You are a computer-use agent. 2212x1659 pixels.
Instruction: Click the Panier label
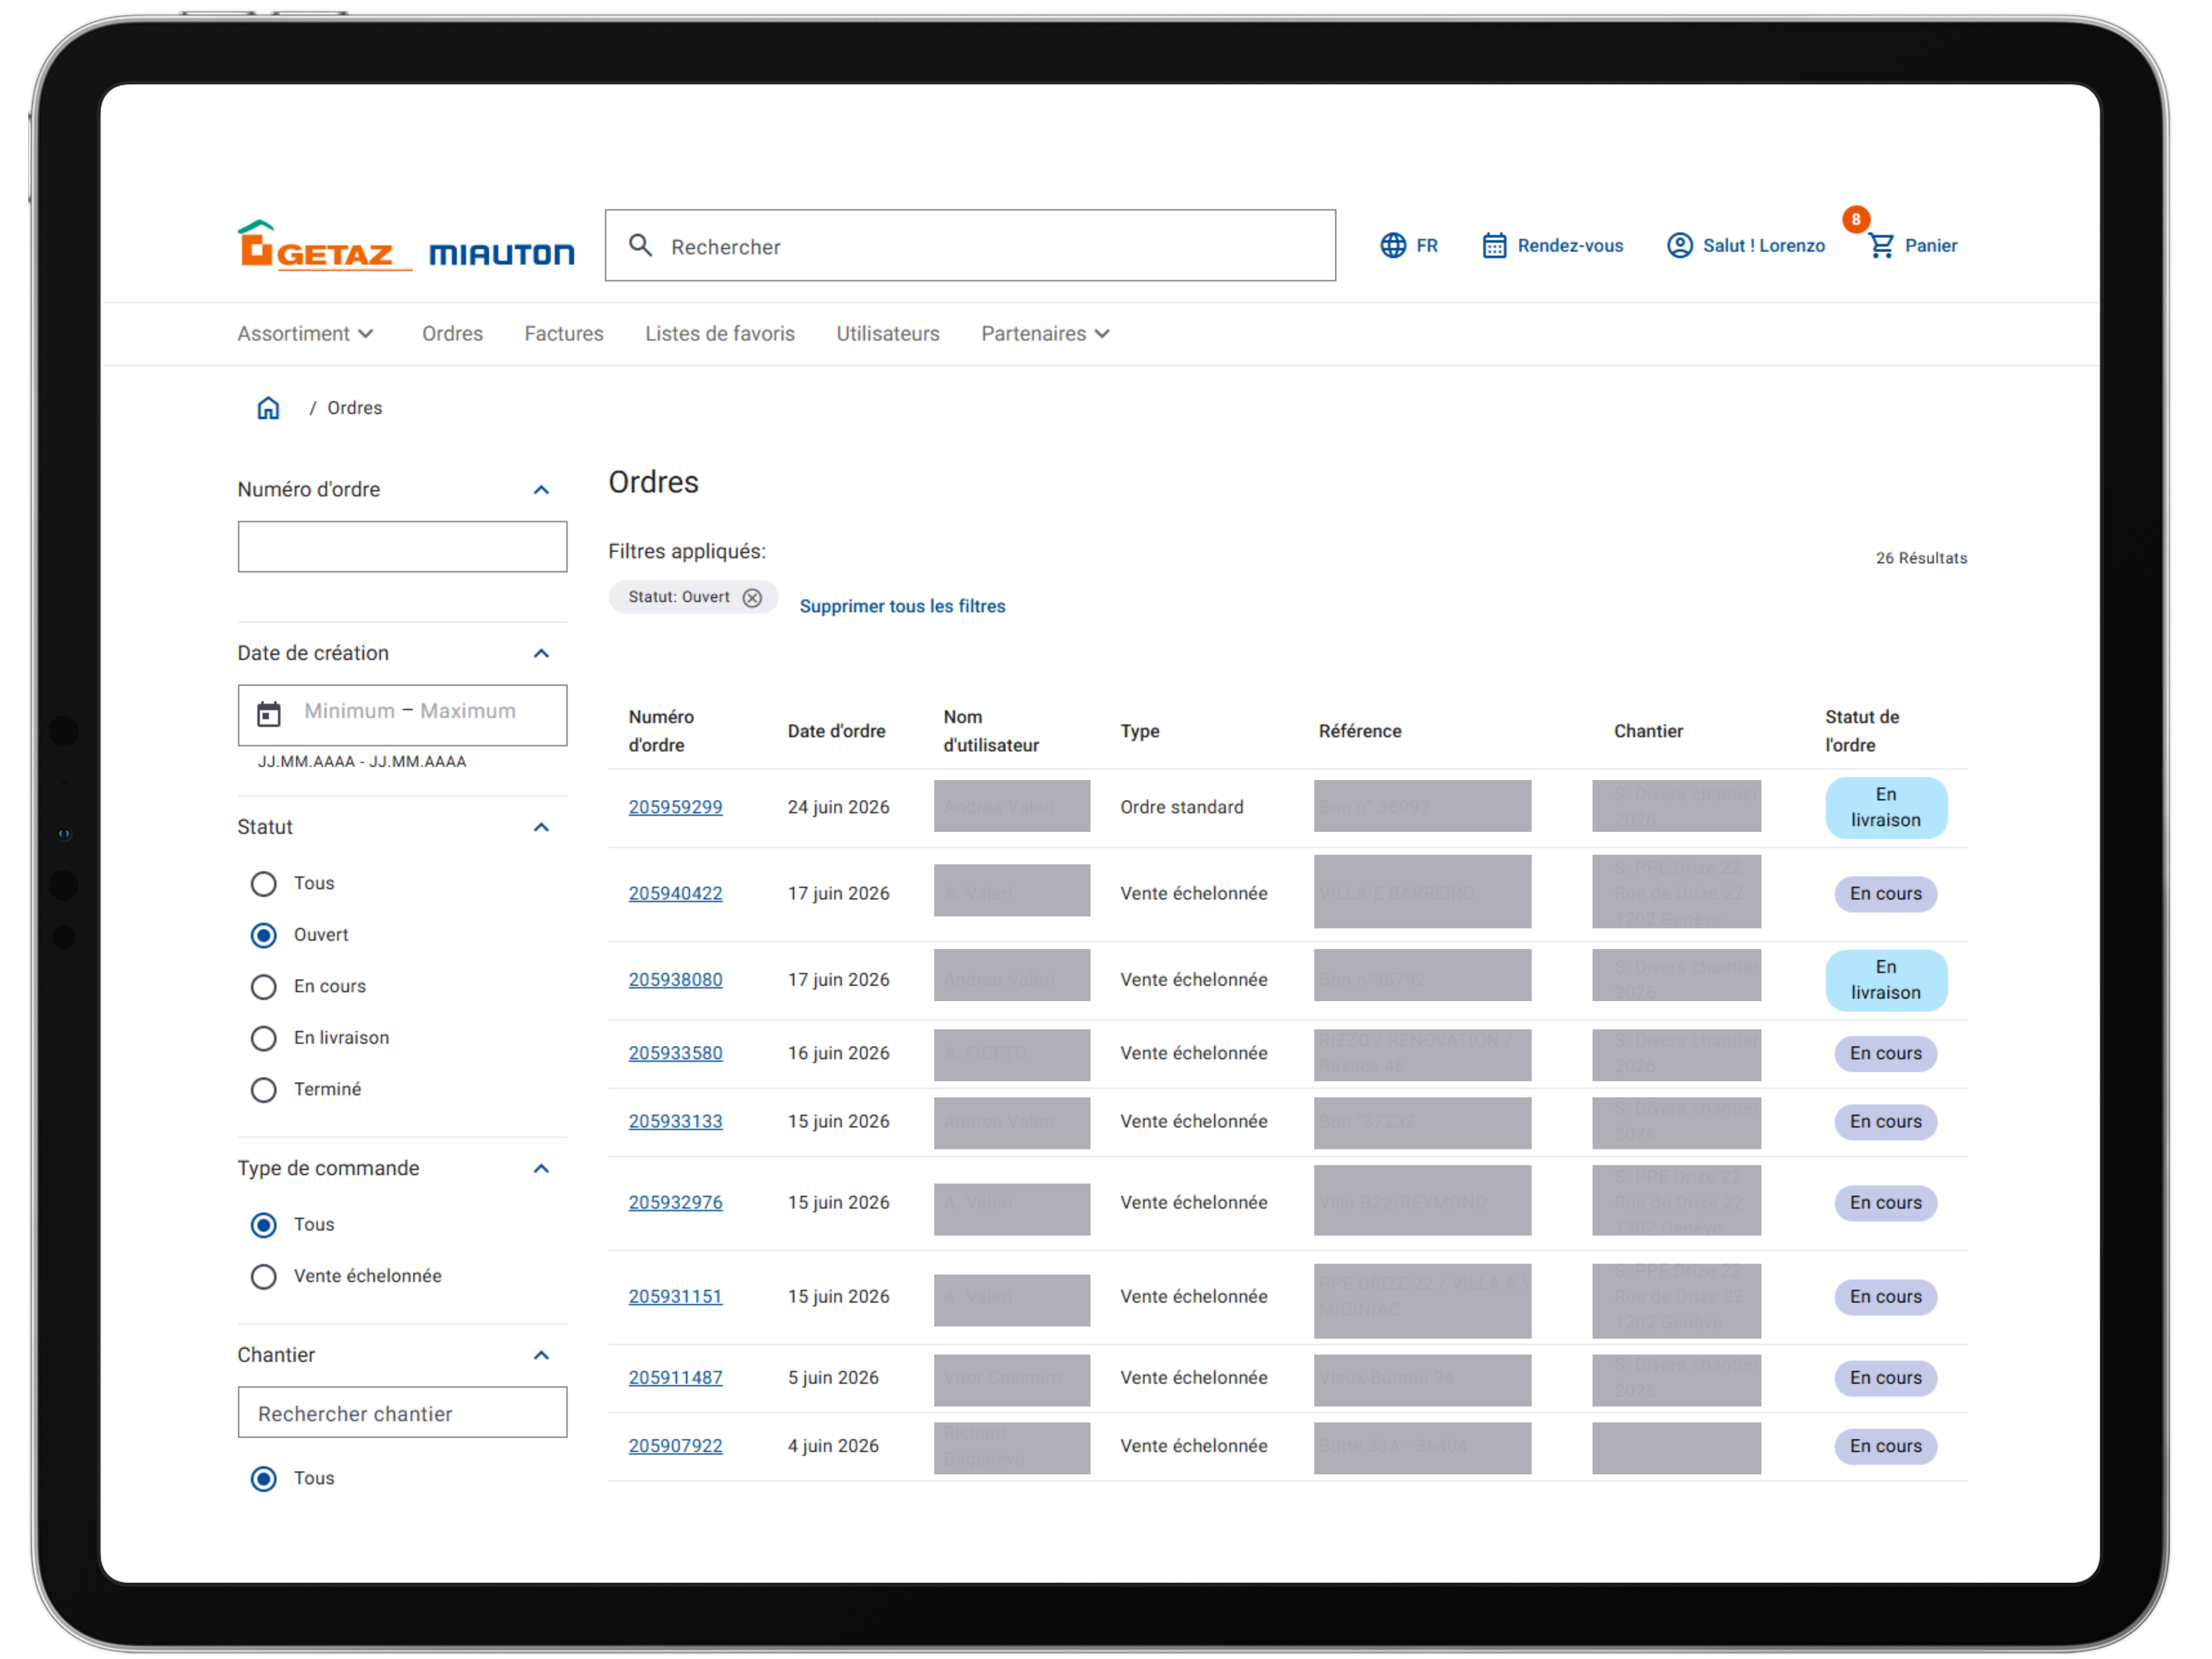coord(1931,246)
